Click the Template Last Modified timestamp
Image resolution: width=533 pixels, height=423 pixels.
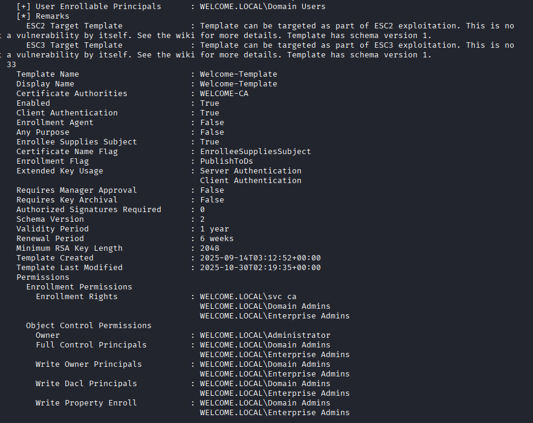[260, 268]
